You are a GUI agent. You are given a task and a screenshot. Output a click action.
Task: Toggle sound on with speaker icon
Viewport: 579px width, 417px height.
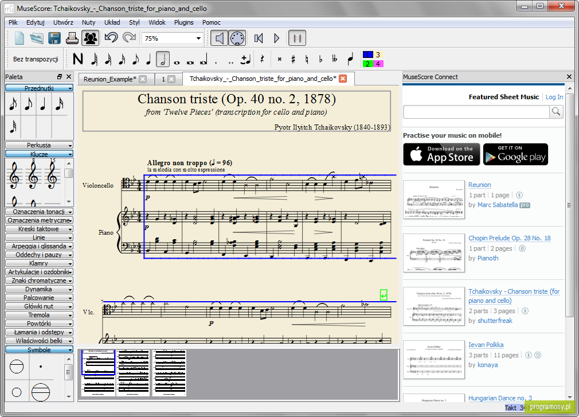(x=219, y=38)
